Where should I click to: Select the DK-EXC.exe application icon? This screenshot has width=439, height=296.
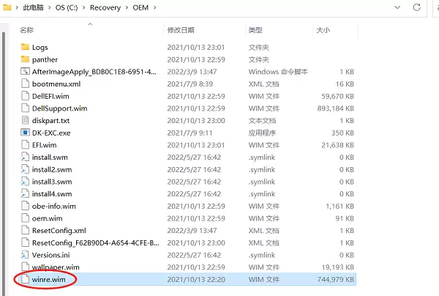[25, 133]
